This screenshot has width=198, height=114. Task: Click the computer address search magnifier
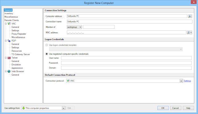(190, 16)
